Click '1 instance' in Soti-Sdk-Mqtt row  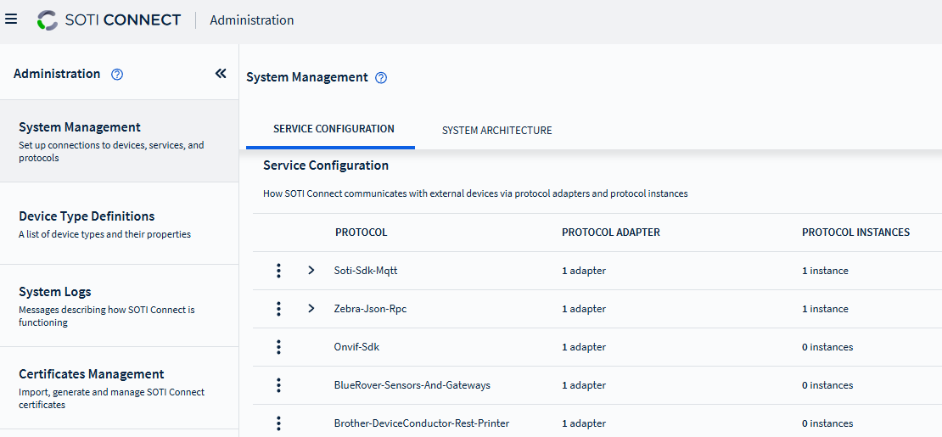(826, 271)
